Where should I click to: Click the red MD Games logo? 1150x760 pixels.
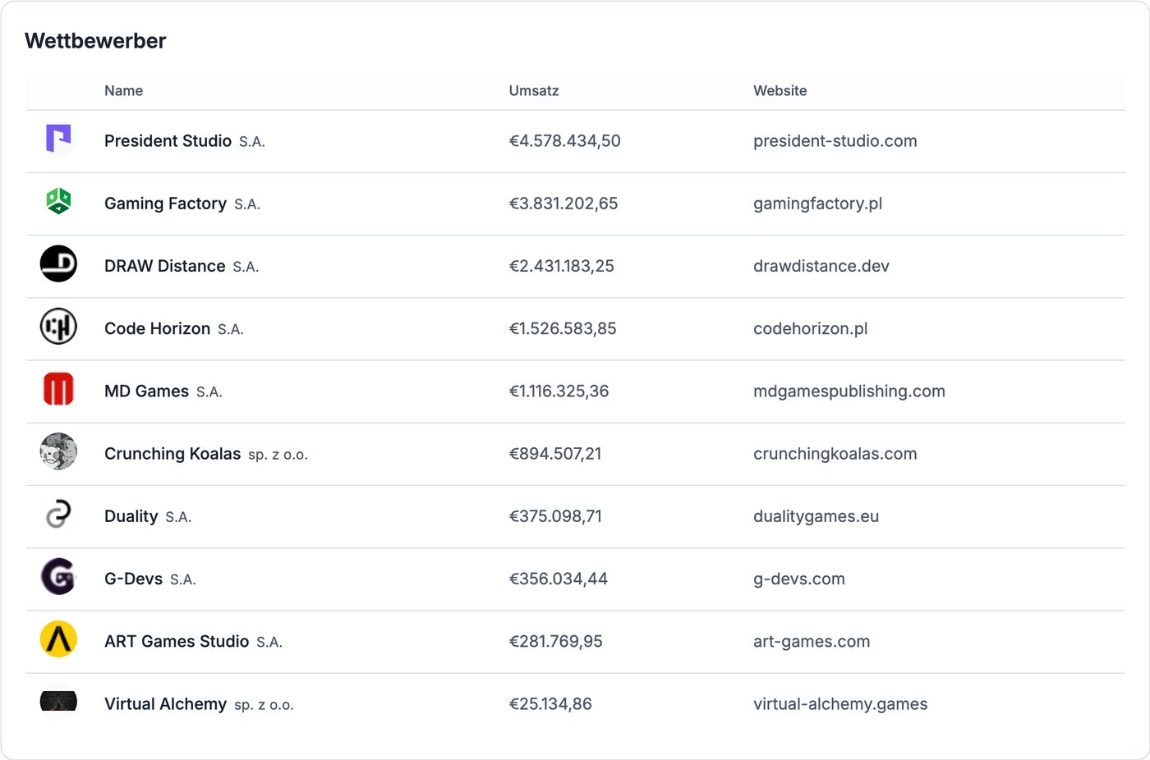coord(58,389)
